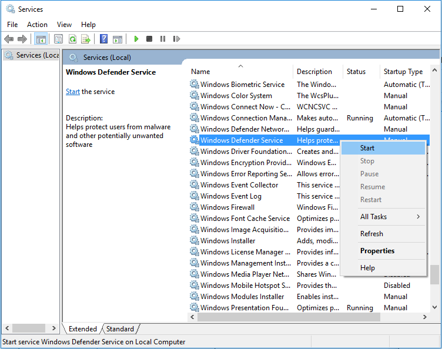The width and height of the screenshot is (442, 349).
Task: Click the Stop Service square icon
Action: click(x=149, y=39)
